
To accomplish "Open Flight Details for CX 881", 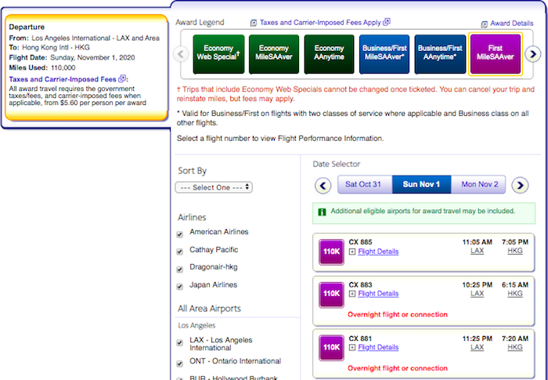I will [x=378, y=347].
